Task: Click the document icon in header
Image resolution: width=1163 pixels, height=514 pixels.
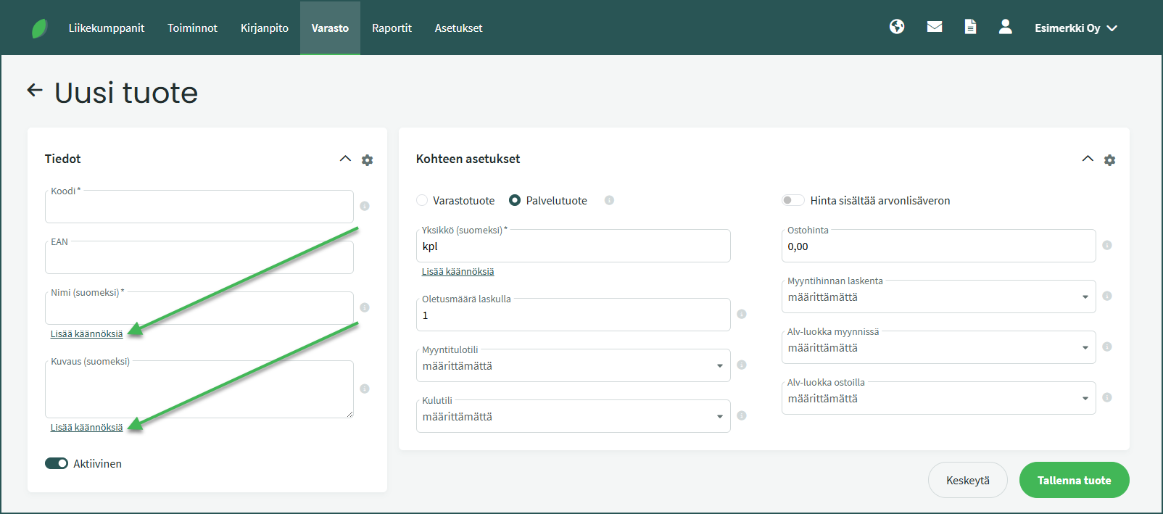Action: point(970,27)
